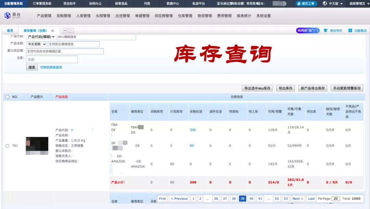Switch to the 首页 tab
Viewport: 370px width, 209px height.
tap(10, 30)
